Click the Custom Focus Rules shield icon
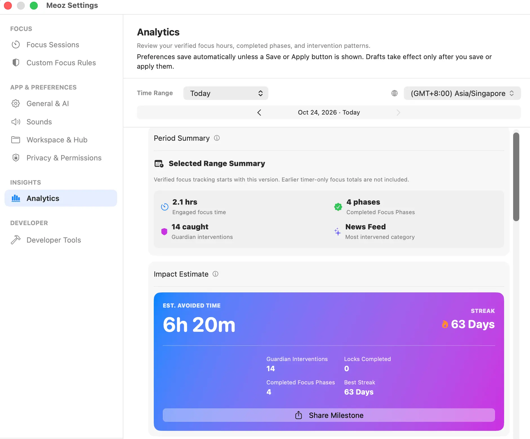Viewport: 530px width, 439px height. click(16, 63)
